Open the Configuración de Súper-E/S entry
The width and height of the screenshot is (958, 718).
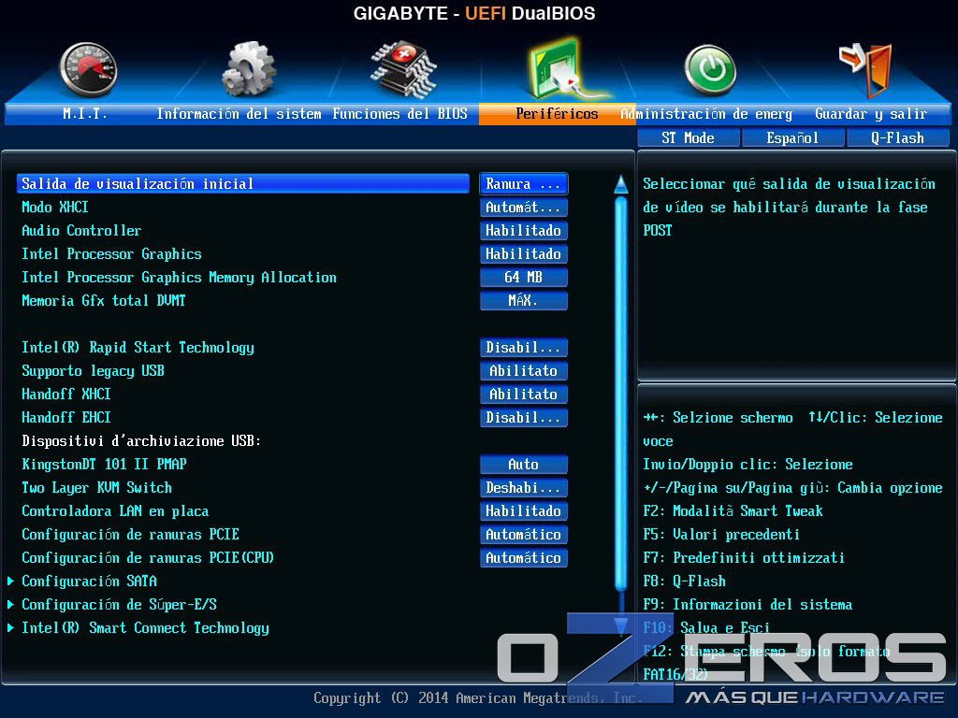pos(119,605)
